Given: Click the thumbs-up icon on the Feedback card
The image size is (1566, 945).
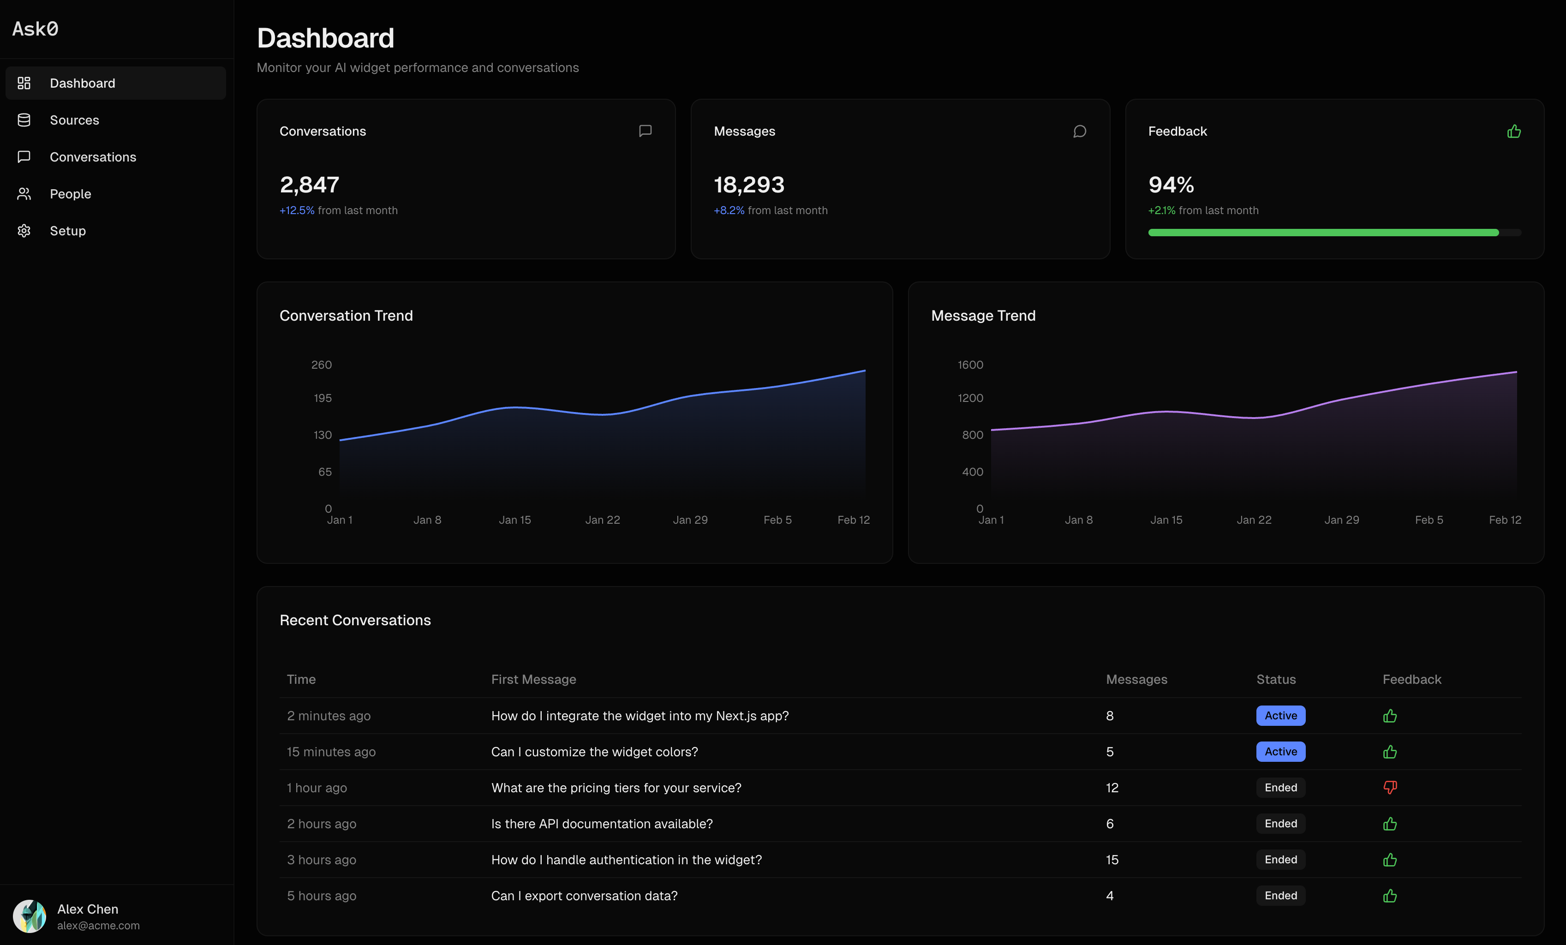Looking at the screenshot, I should 1514,131.
